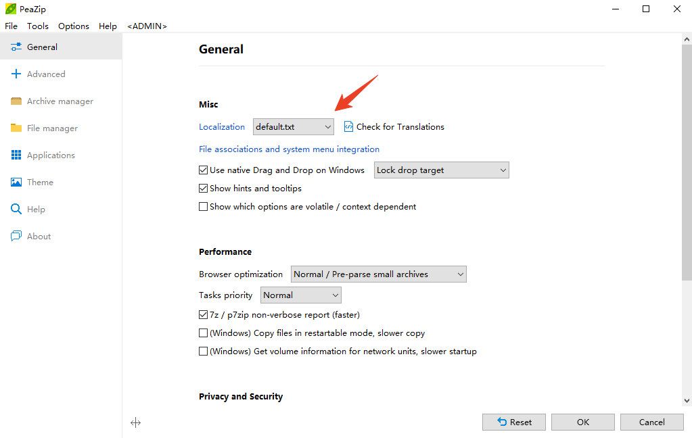
Task: Click the Check for Translations file icon
Action: [x=348, y=126]
